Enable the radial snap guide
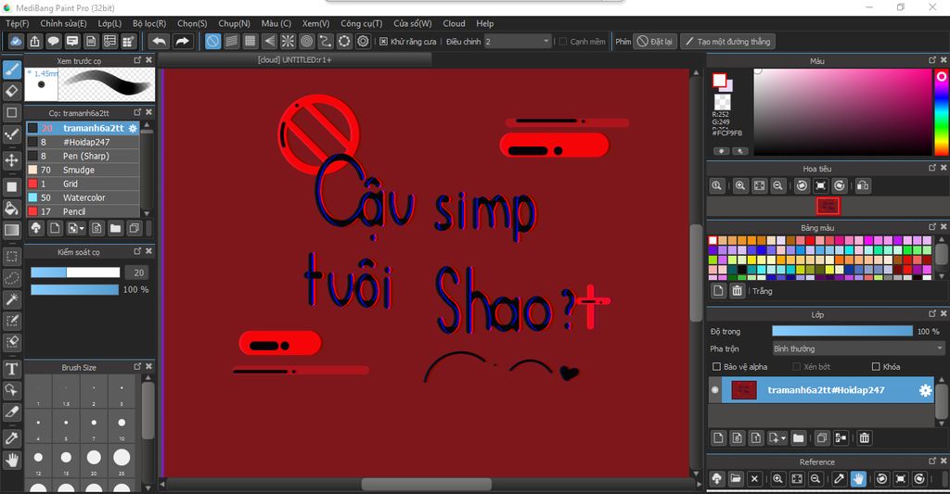950x494 pixels. pyautogui.click(x=288, y=41)
